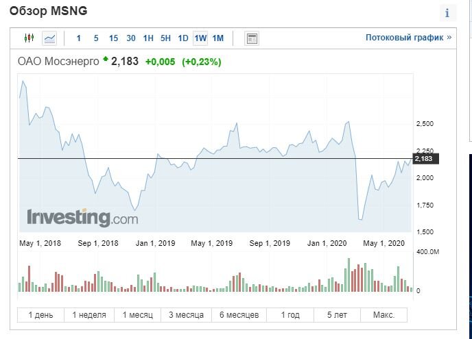Set chart interval to 5 minutes
472x339 pixels.
pos(96,38)
